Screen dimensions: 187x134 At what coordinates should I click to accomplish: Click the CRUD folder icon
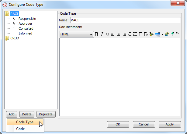pos(7,38)
